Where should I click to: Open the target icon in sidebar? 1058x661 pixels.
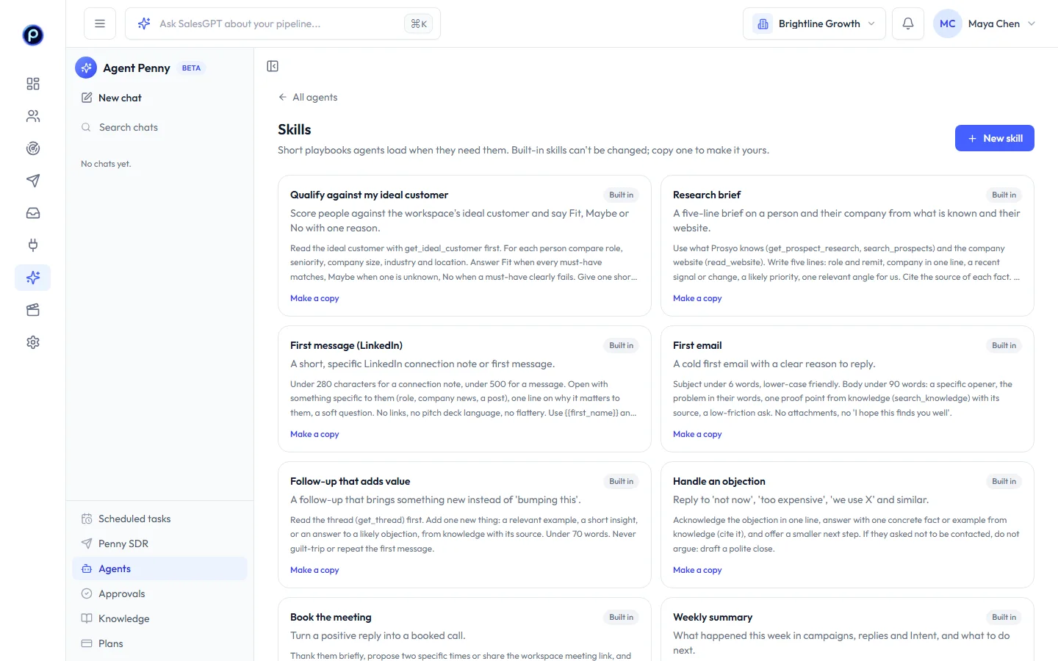[33, 148]
